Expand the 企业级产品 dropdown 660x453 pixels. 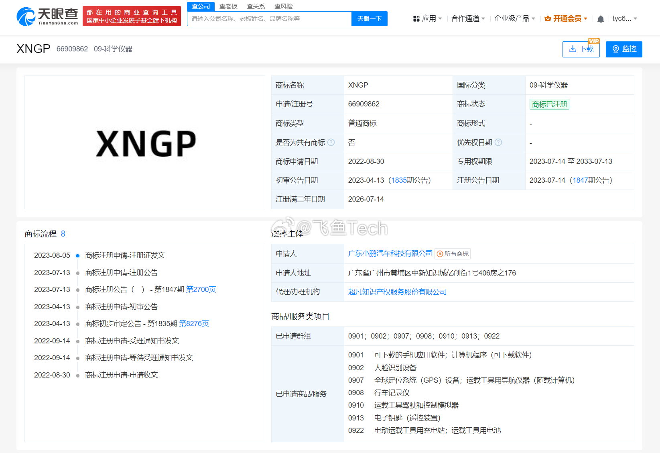(x=515, y=18)
